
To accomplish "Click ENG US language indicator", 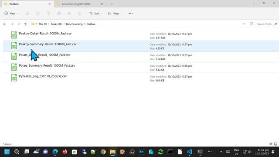I will [x=236, y=152].
